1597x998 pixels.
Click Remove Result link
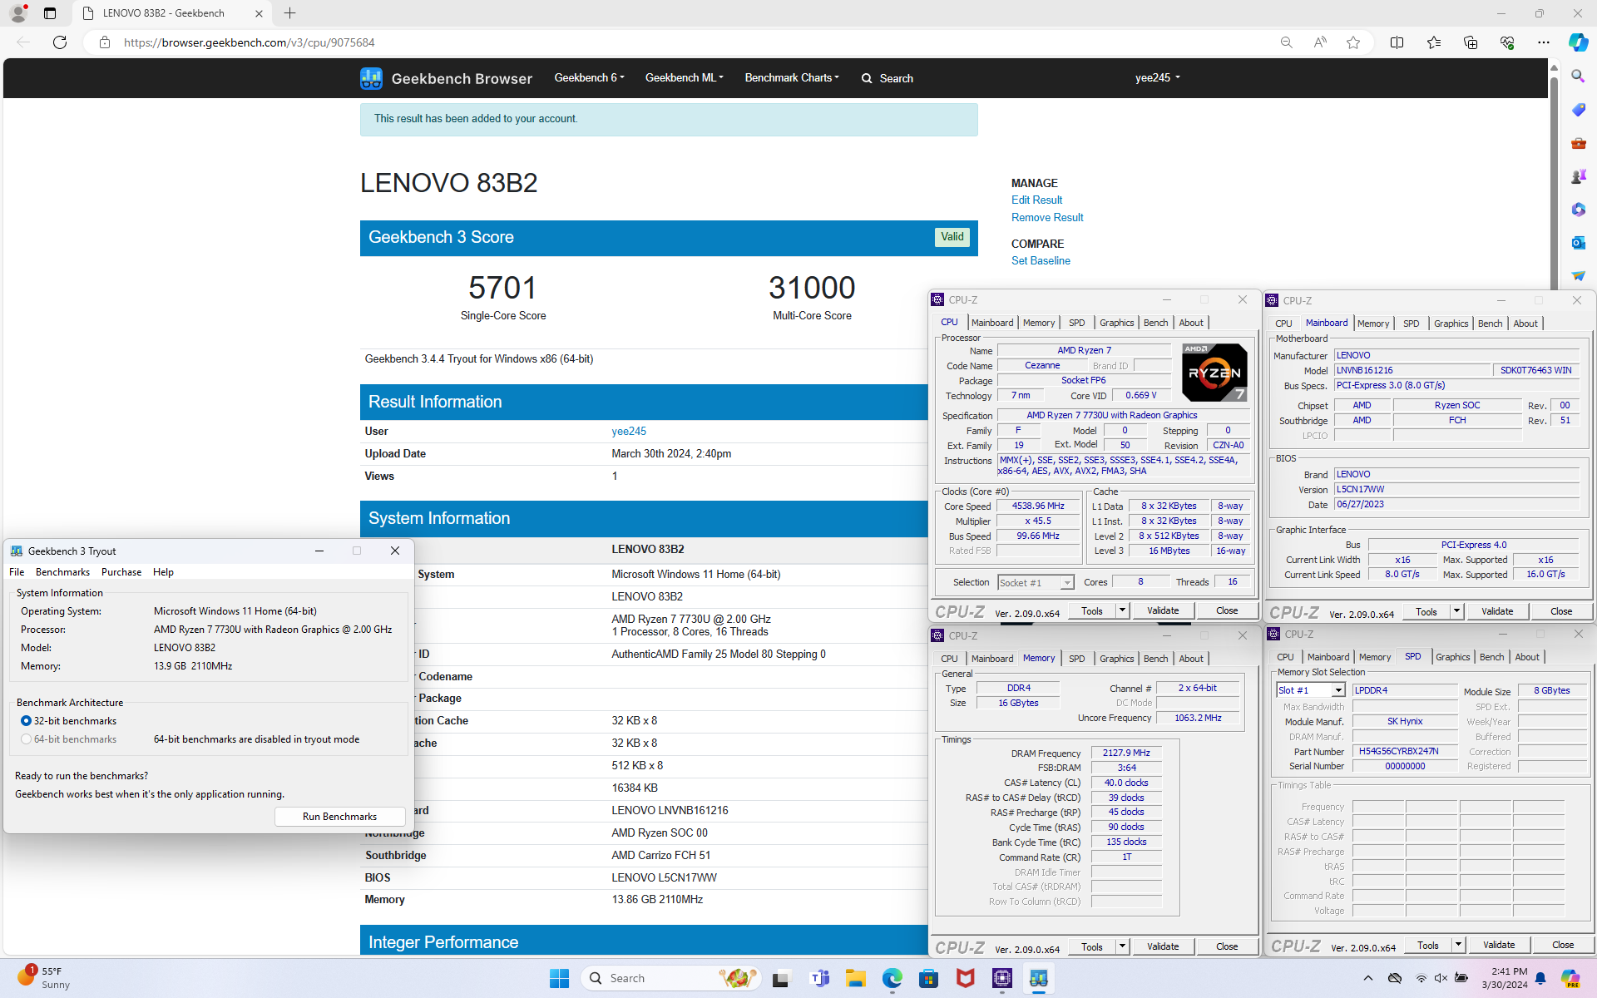pos(1047,217)
